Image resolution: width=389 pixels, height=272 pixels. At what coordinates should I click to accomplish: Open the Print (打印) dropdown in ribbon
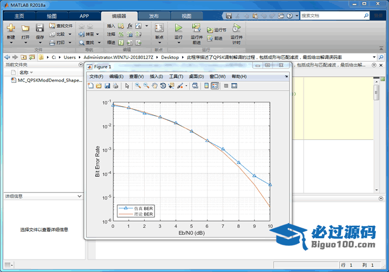tap(69, 42)
